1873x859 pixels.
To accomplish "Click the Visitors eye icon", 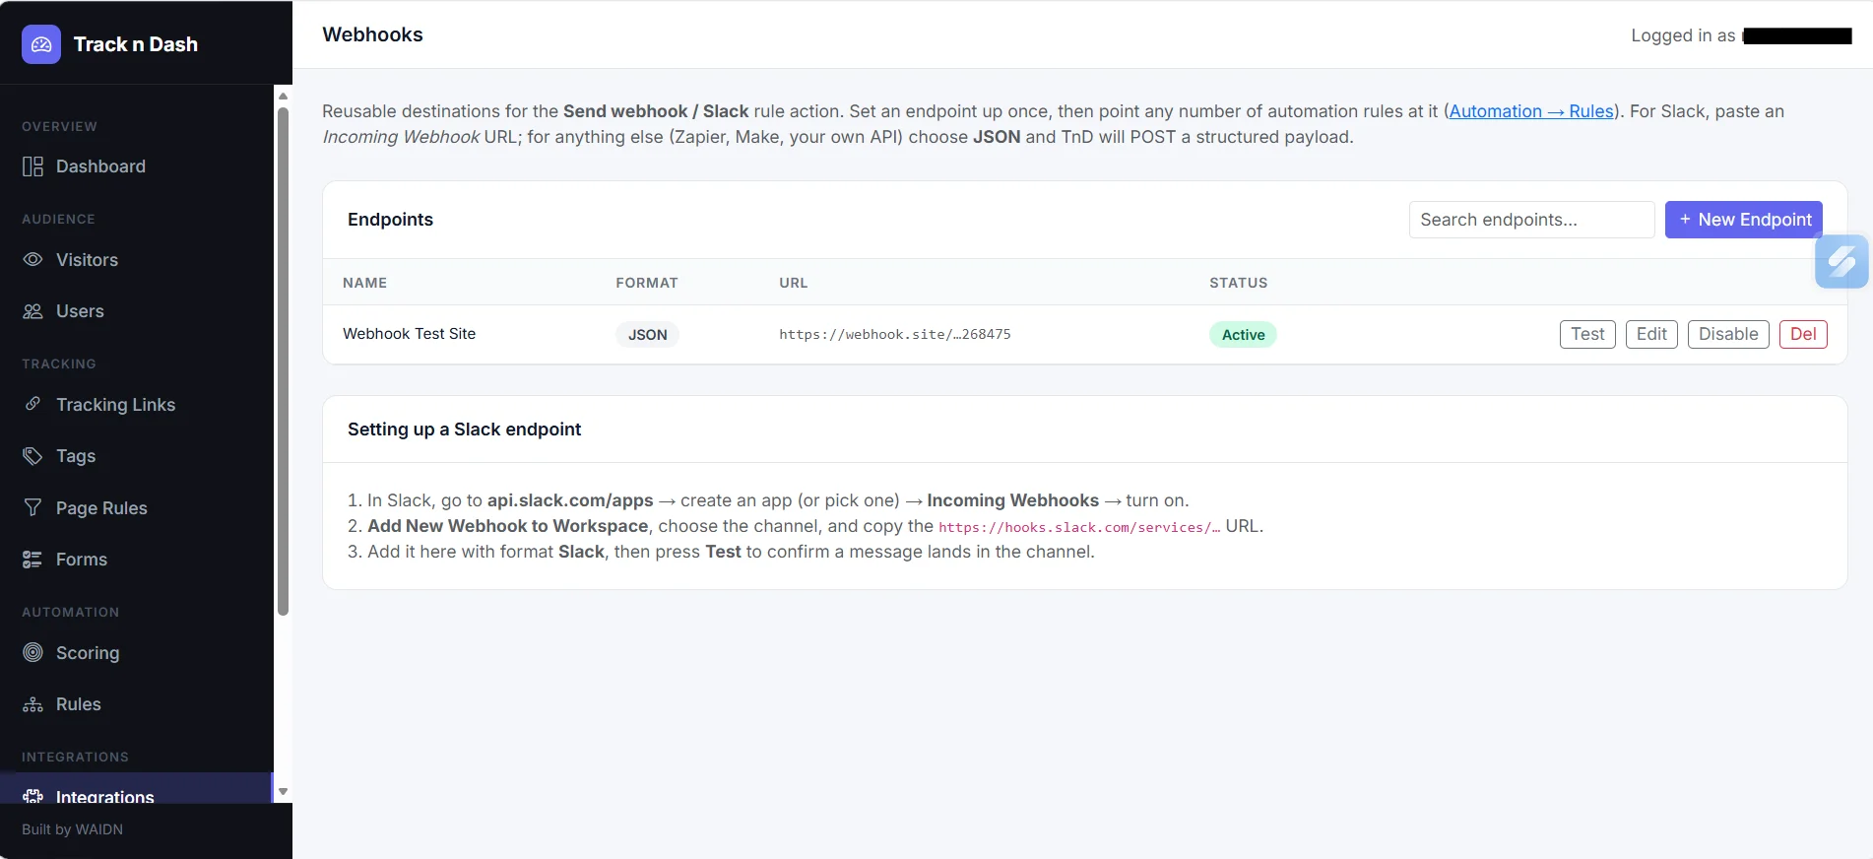I will 32,260.
